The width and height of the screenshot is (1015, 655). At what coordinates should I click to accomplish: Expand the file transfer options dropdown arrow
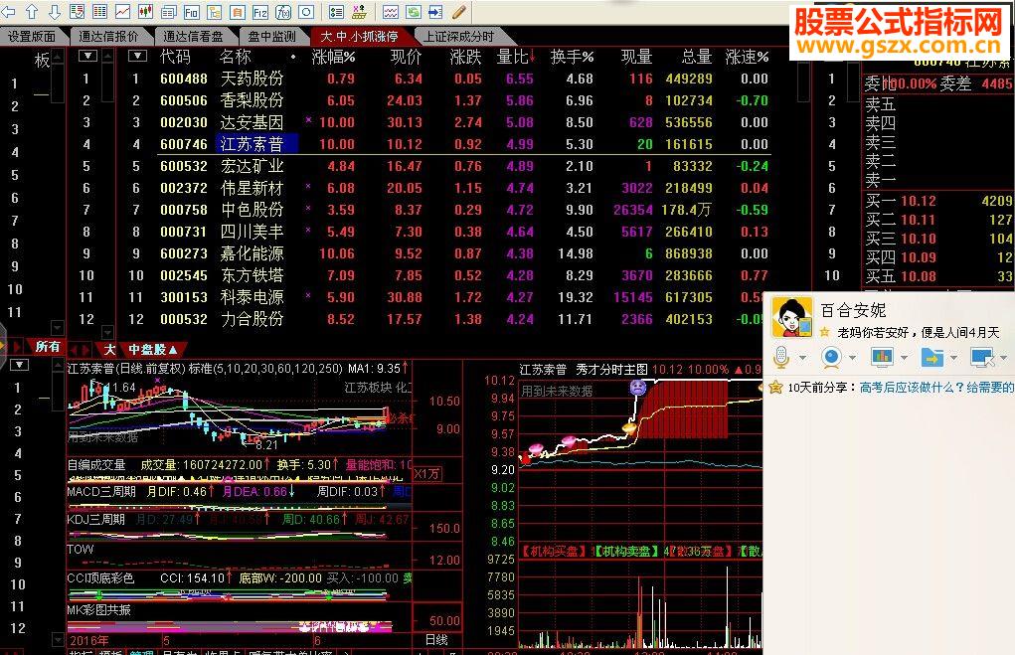(x=952, y=357)
